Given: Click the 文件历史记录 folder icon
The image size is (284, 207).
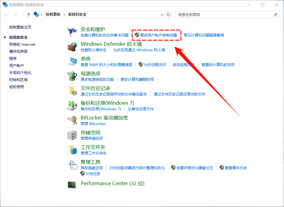Looking at the screenshot, I should [73, 91].
